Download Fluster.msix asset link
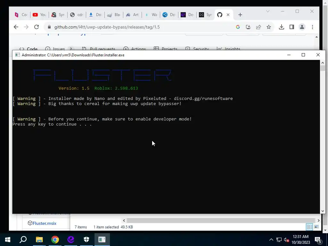The height and width of the screenshot is (246, 328). click(x=44, y=223)
